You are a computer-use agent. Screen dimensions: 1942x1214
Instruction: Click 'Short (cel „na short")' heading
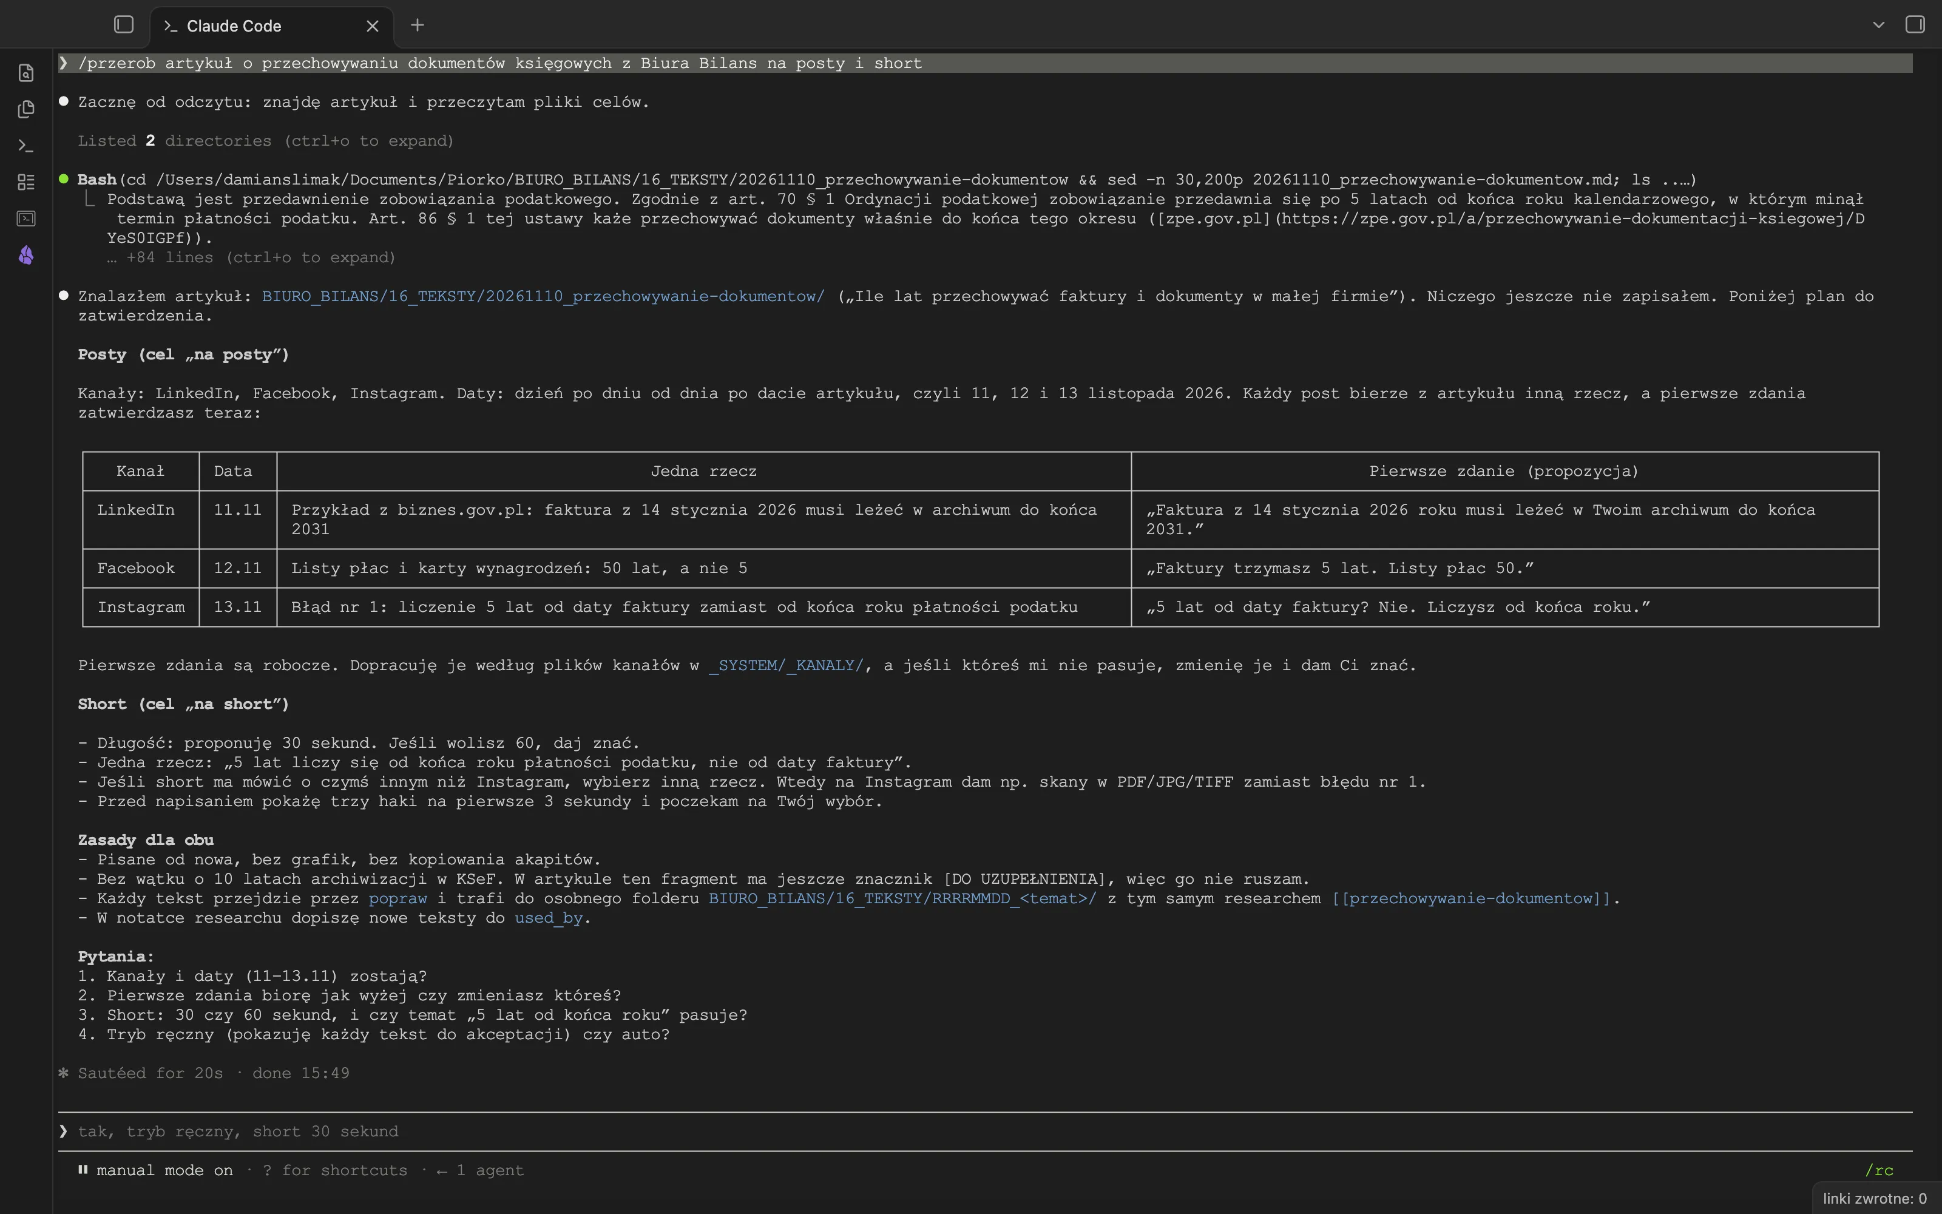[184, 704]
